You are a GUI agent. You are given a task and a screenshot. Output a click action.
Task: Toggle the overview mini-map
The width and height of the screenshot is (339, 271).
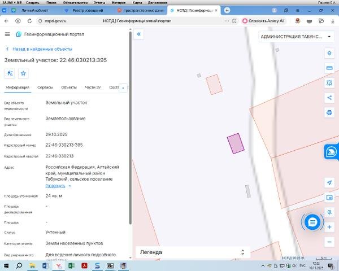[x=329, y=197]
